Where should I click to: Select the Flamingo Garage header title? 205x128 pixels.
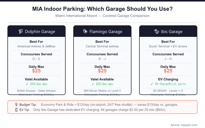[106, 32]
